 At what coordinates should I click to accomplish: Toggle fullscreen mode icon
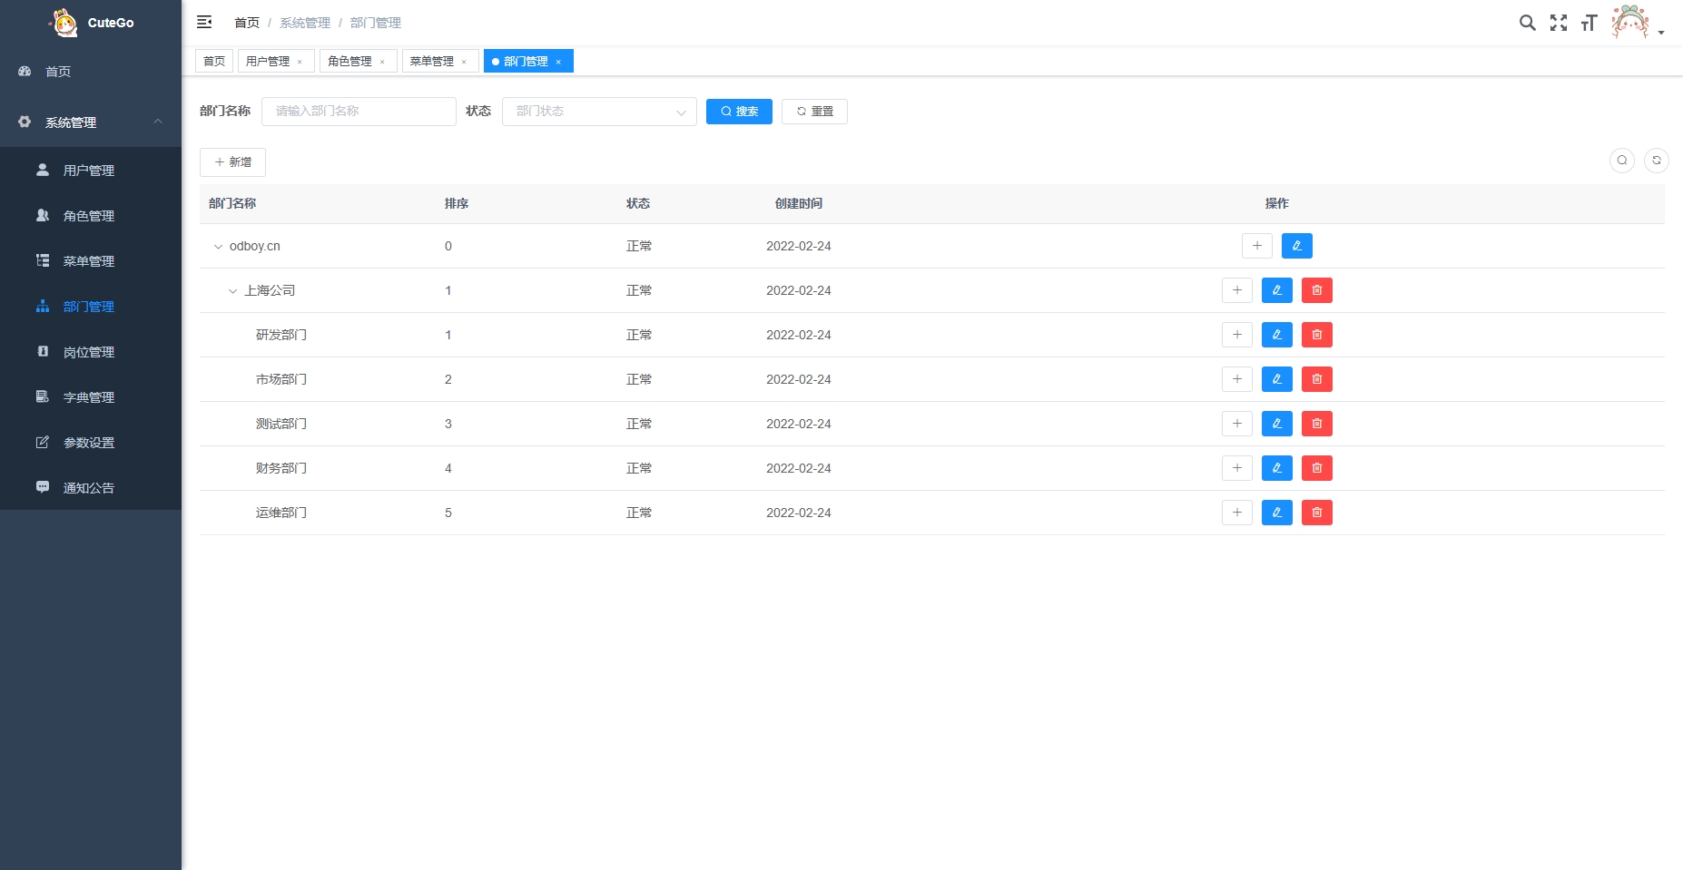point(1559,23)
